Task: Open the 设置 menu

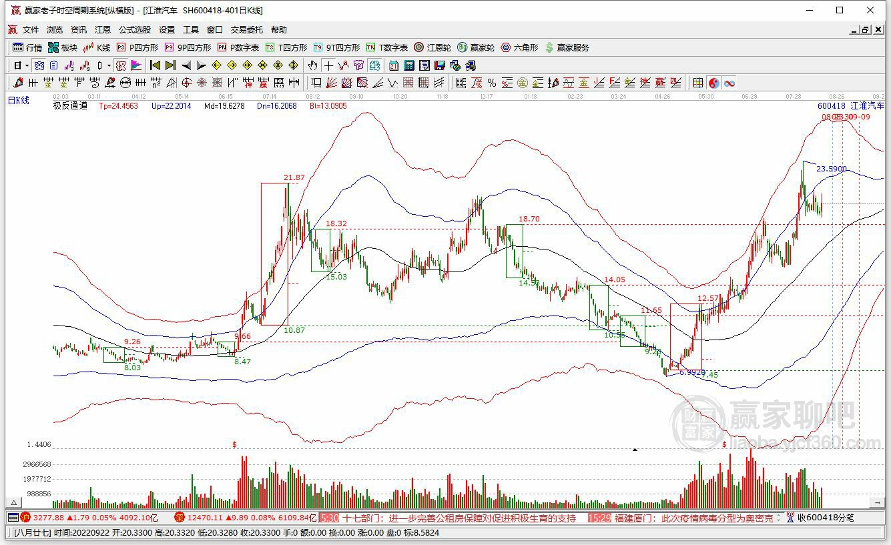Action: coord(167,30)
